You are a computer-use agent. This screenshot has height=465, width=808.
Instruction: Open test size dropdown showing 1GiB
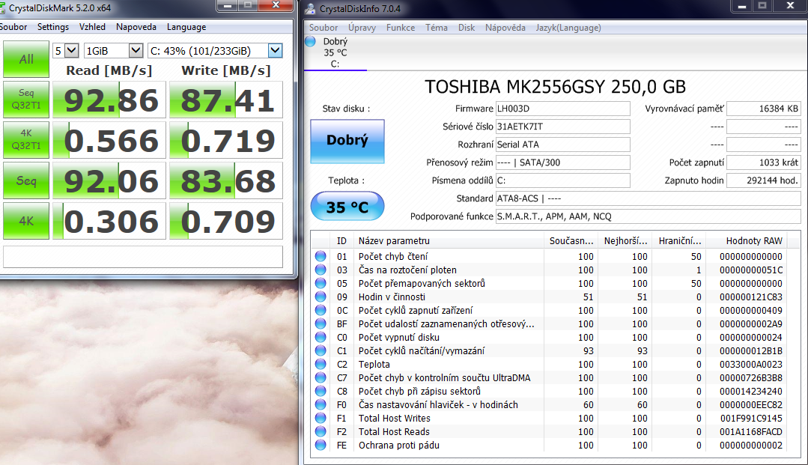113,50
